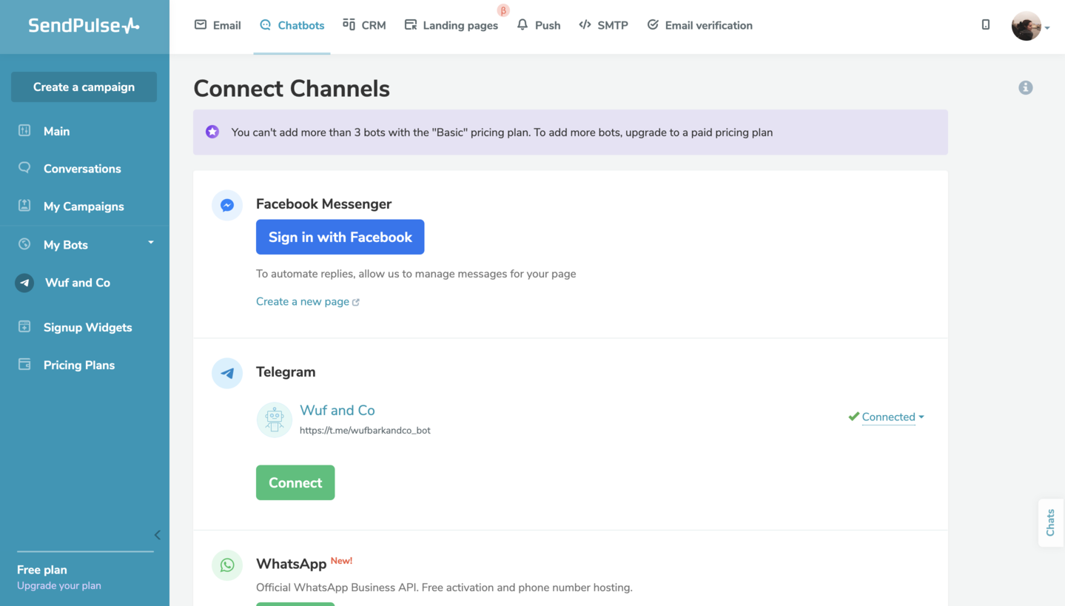Click Create a campaign button

[x=84, y=87]
